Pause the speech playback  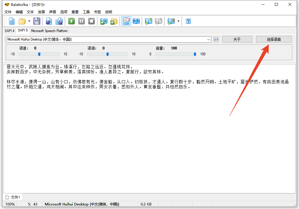[x=82, y=21]
